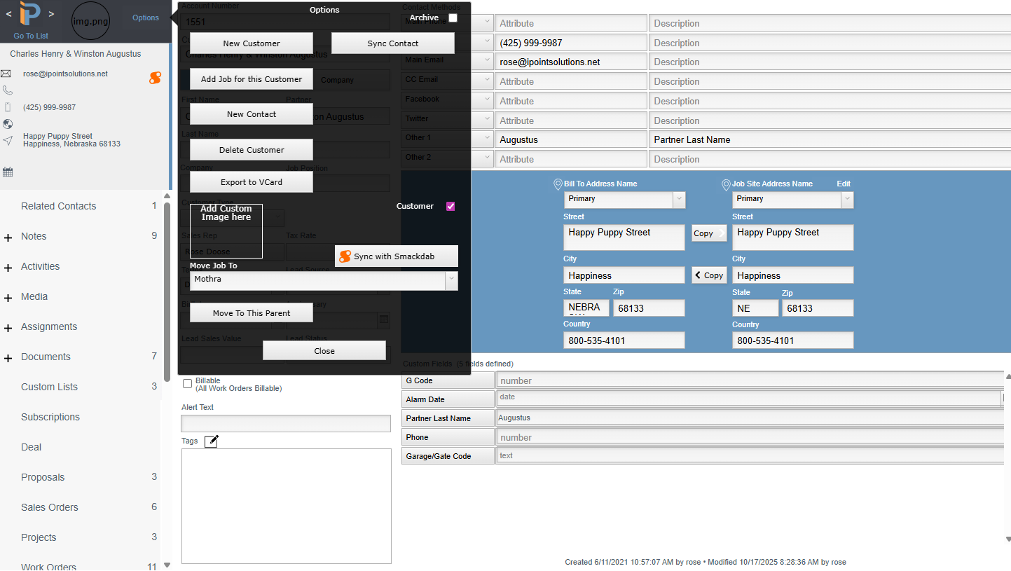Screen dimensions: 1011x571
Task: Click the pencil edit icon next to Tags
Action: click(212, 441)
